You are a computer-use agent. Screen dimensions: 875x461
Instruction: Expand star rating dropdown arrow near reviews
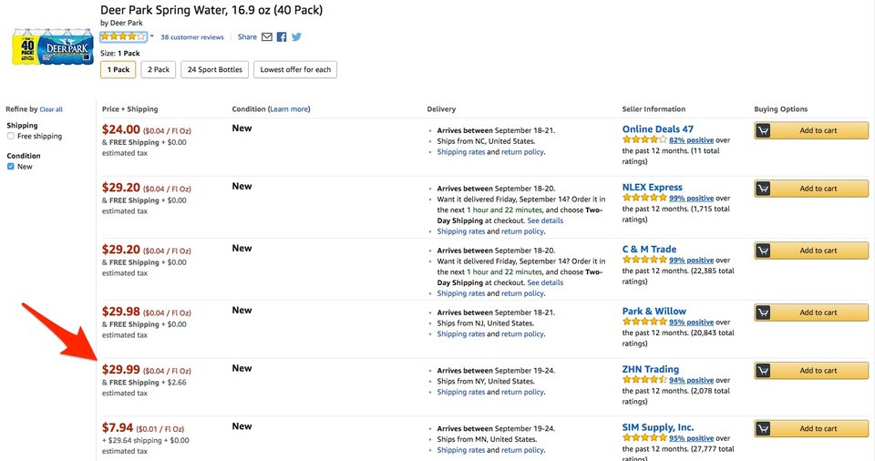(x=152, y=36)
